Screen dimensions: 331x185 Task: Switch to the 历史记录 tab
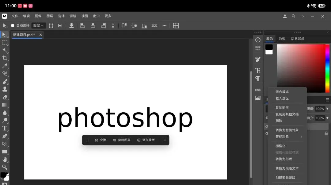(298, 38)
